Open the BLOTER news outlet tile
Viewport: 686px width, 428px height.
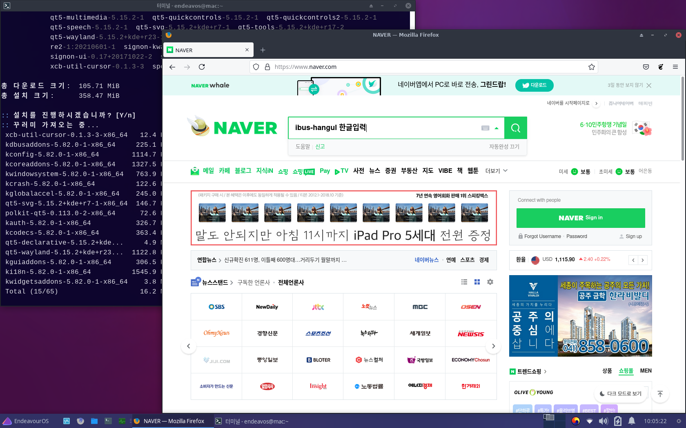[318, 360]
